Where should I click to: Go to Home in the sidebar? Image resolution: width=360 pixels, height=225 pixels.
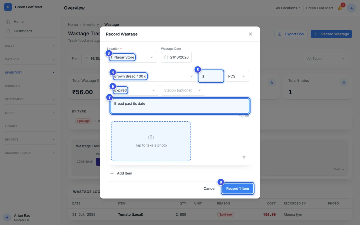coord(30,21)
